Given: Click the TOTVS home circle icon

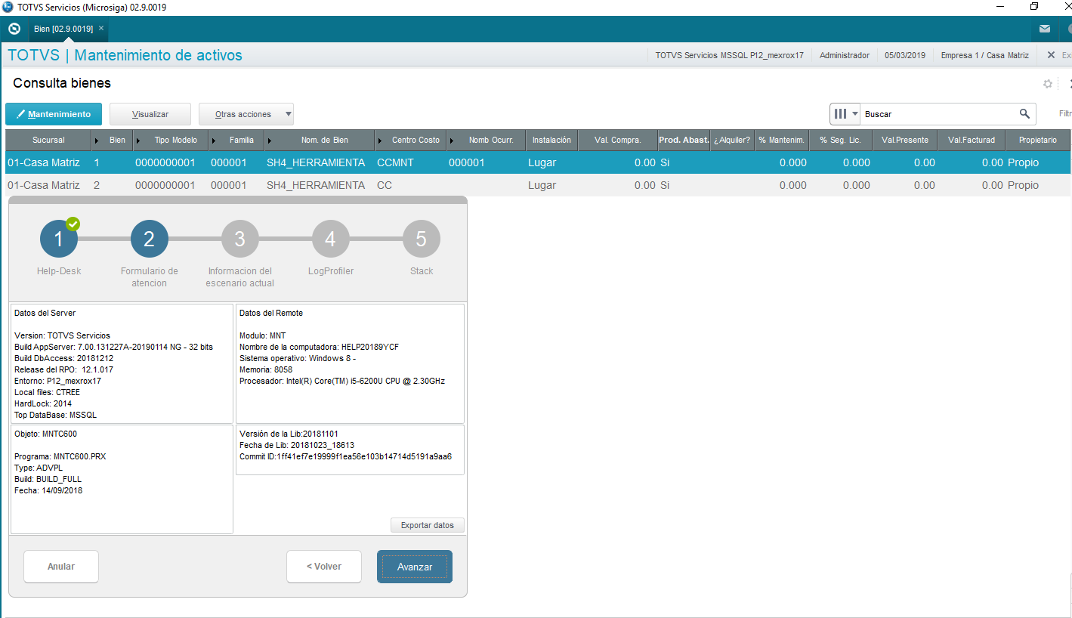Looking at the screenshot, I should click(x=14, y=29).
